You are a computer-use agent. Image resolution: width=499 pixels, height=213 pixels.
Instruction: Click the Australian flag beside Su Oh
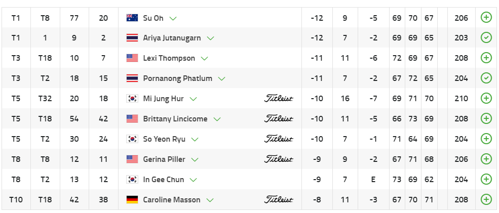132,18
